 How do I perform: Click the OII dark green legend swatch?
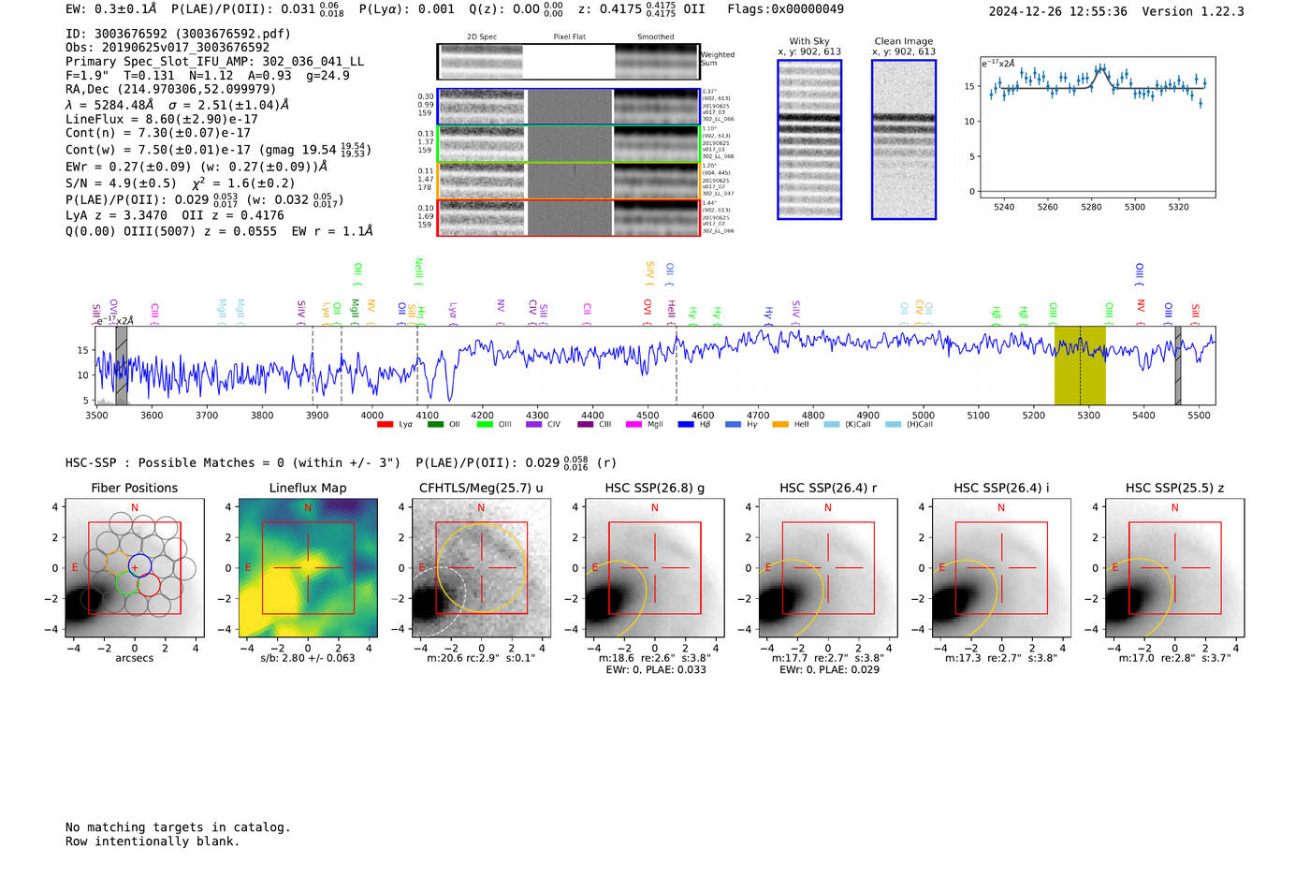coord(435,425)
